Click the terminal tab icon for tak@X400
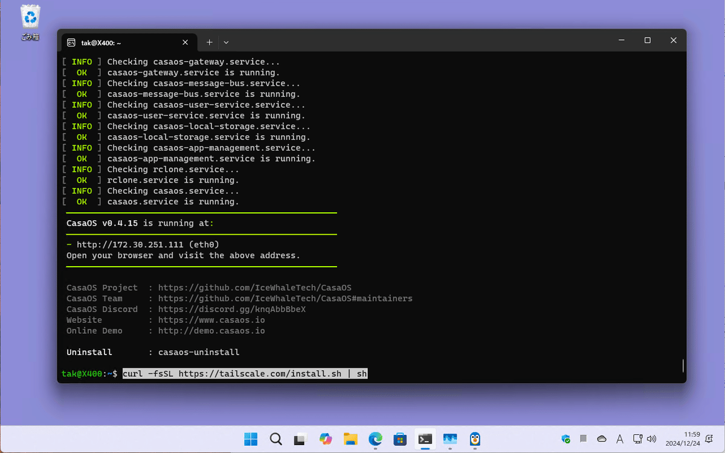Viewport: 725px width, 453px height. 71,42
